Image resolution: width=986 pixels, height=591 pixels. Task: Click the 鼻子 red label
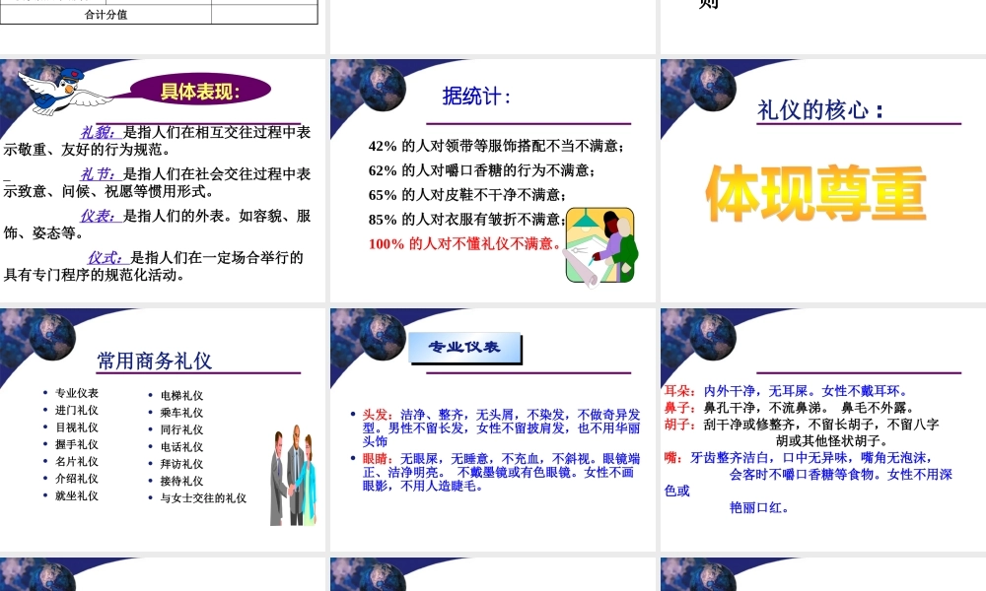click(x=679, y=408)
